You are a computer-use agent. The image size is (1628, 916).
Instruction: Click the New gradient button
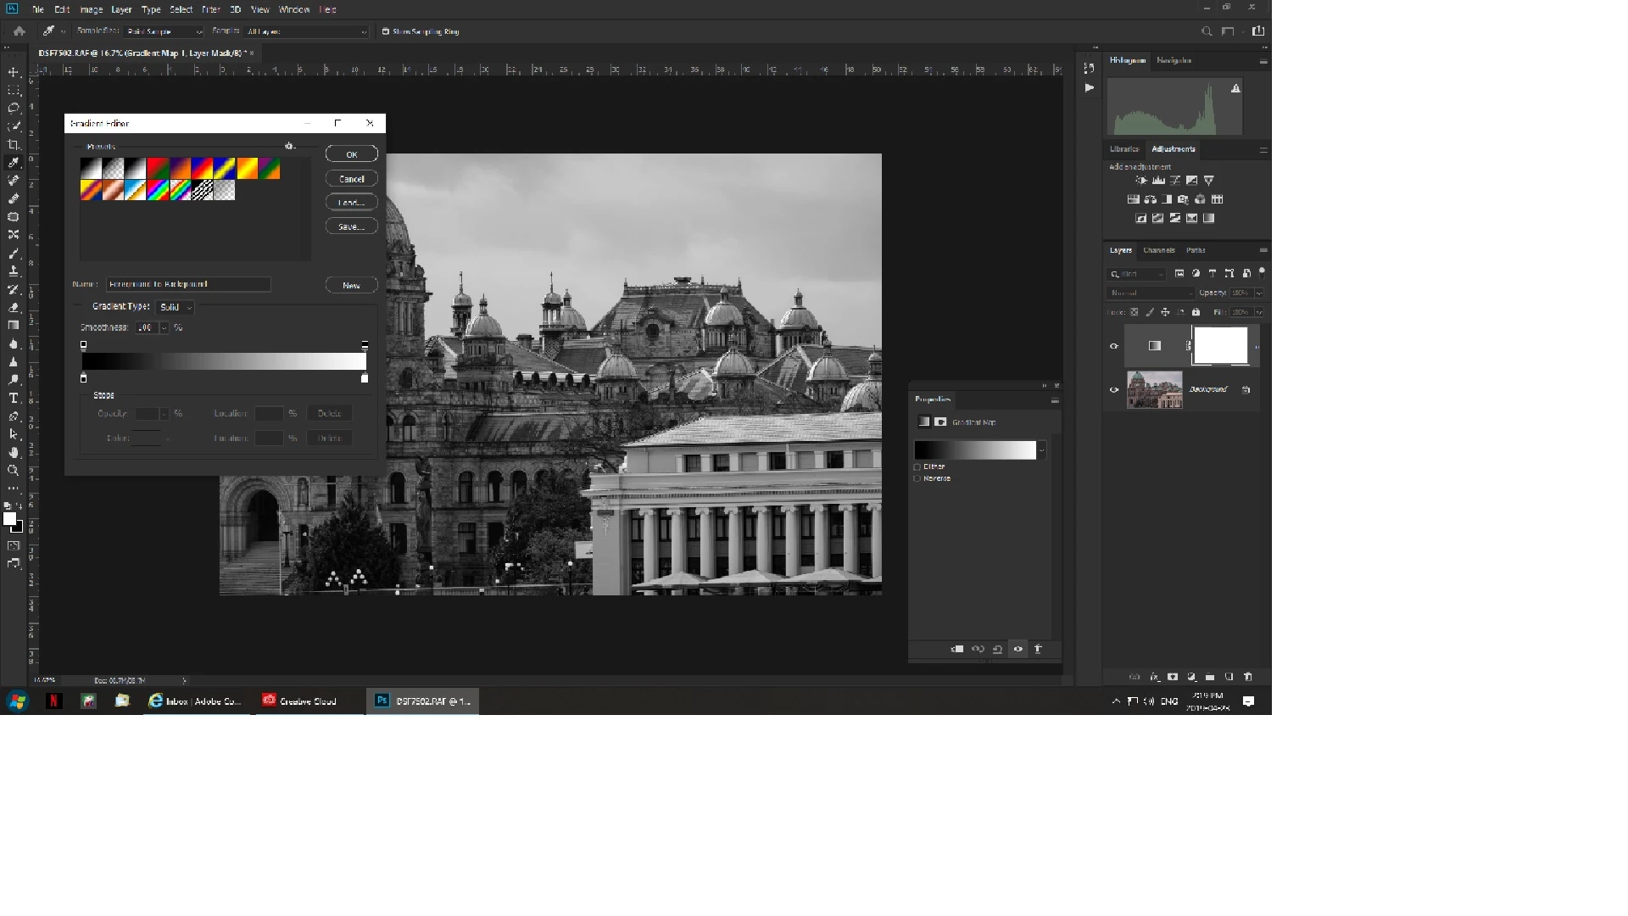[x=352, y=286]
